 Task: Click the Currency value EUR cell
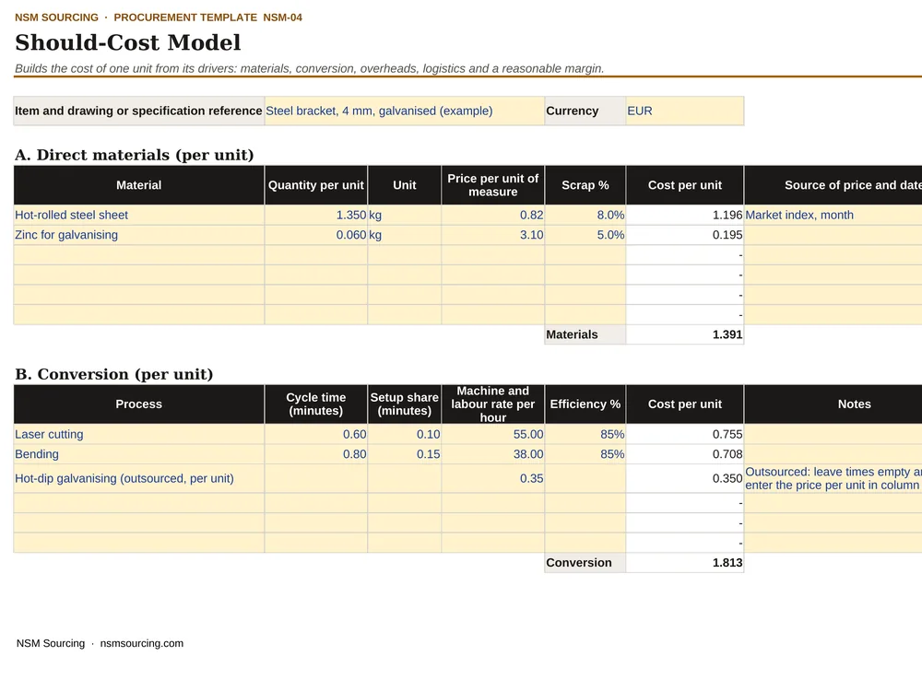(685, 111)
